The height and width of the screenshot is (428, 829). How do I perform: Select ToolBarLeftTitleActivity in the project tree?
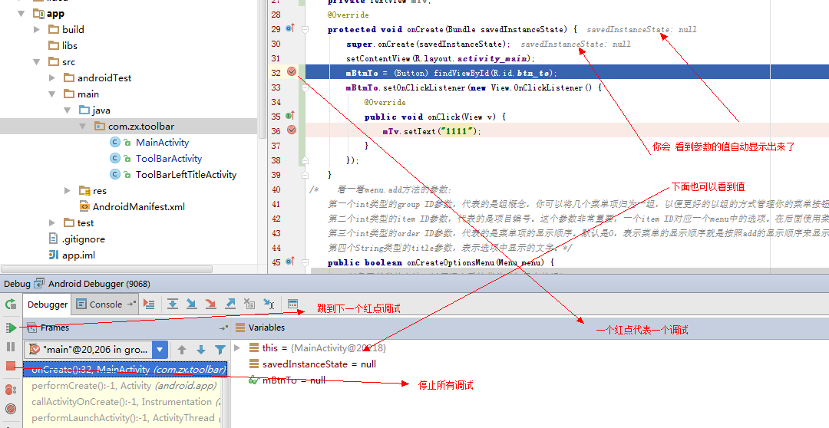pyautogui.click(x=186, y=174)
